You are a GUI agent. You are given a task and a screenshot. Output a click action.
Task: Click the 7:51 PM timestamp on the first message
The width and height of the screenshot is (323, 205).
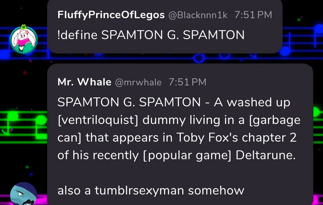pyautogui.click(x=253, y=15)
